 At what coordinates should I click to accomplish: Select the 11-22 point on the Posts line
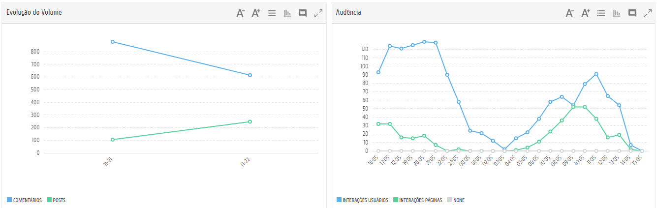[x=250, y=121]
